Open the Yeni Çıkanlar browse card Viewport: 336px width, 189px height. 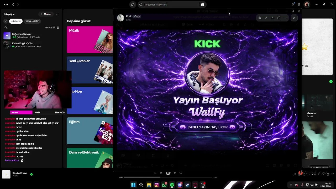click(x=90, y=70)
